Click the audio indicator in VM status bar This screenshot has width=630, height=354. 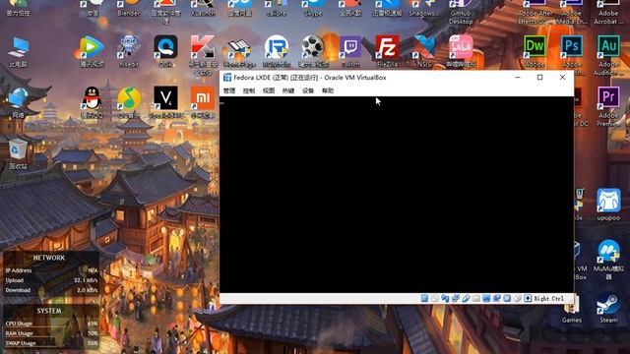coord(445,298)
